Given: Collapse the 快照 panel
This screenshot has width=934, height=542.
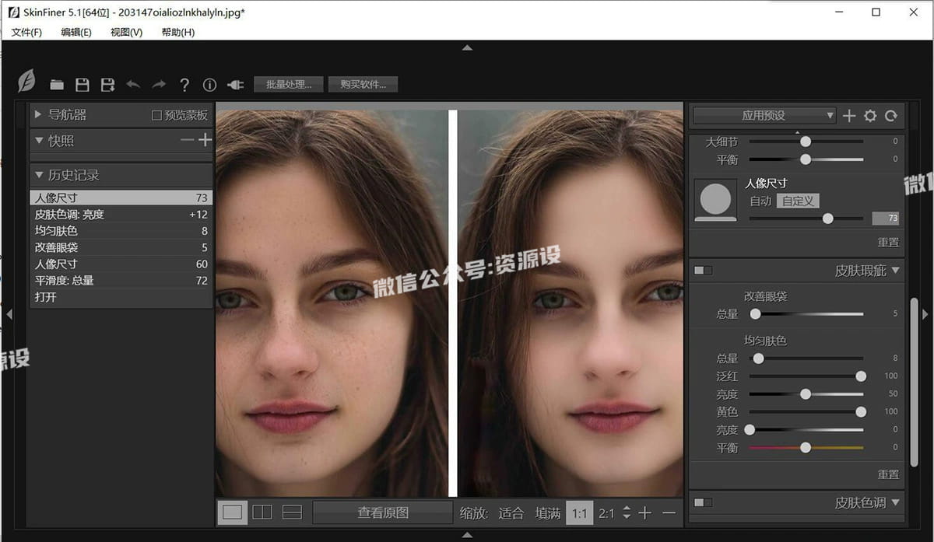Looking at the screenshot, I should [39, 141].
